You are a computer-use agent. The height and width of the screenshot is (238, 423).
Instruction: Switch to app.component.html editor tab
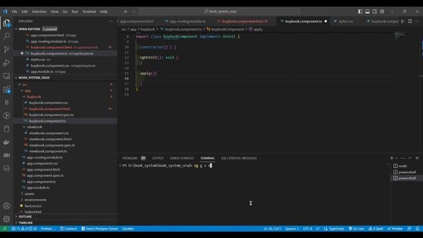(137, 21)
